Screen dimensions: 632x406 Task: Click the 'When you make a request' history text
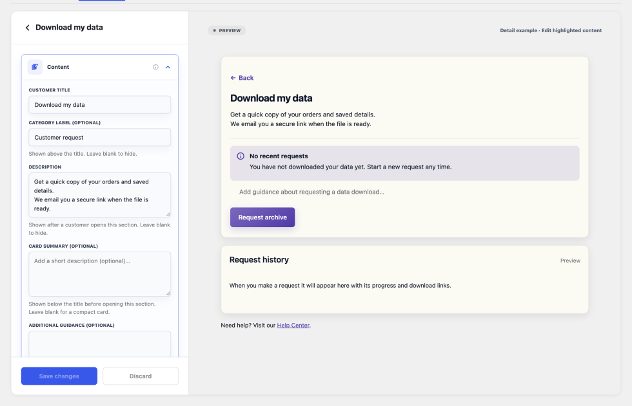pyautogui.click(x=341, y=286)
